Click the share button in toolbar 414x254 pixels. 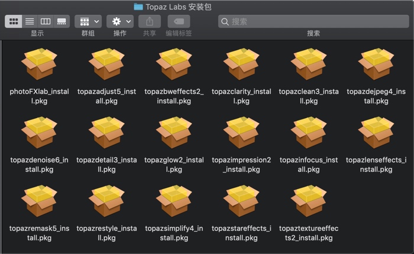click(x=150, y=21)
